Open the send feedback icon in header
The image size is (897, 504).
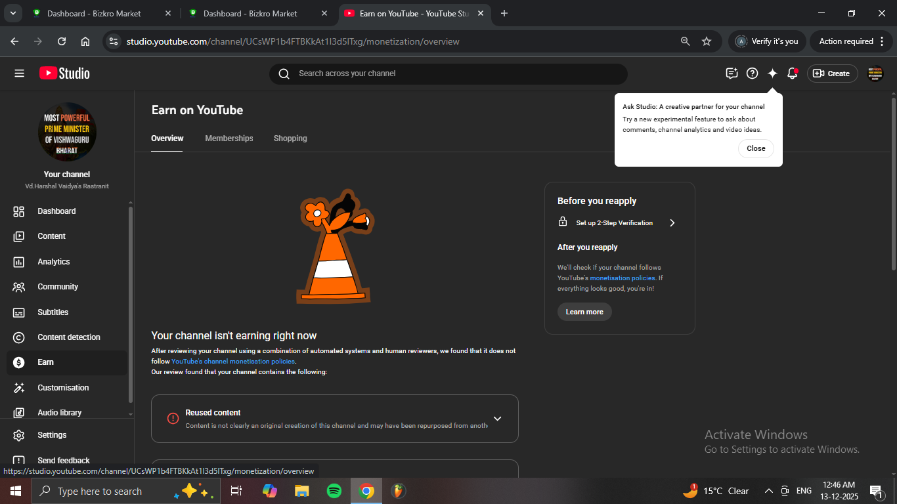(732, 73)
